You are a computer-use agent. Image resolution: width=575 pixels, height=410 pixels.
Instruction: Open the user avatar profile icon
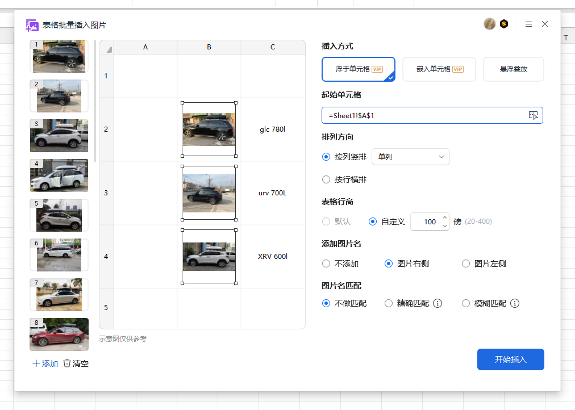point(489,24)
